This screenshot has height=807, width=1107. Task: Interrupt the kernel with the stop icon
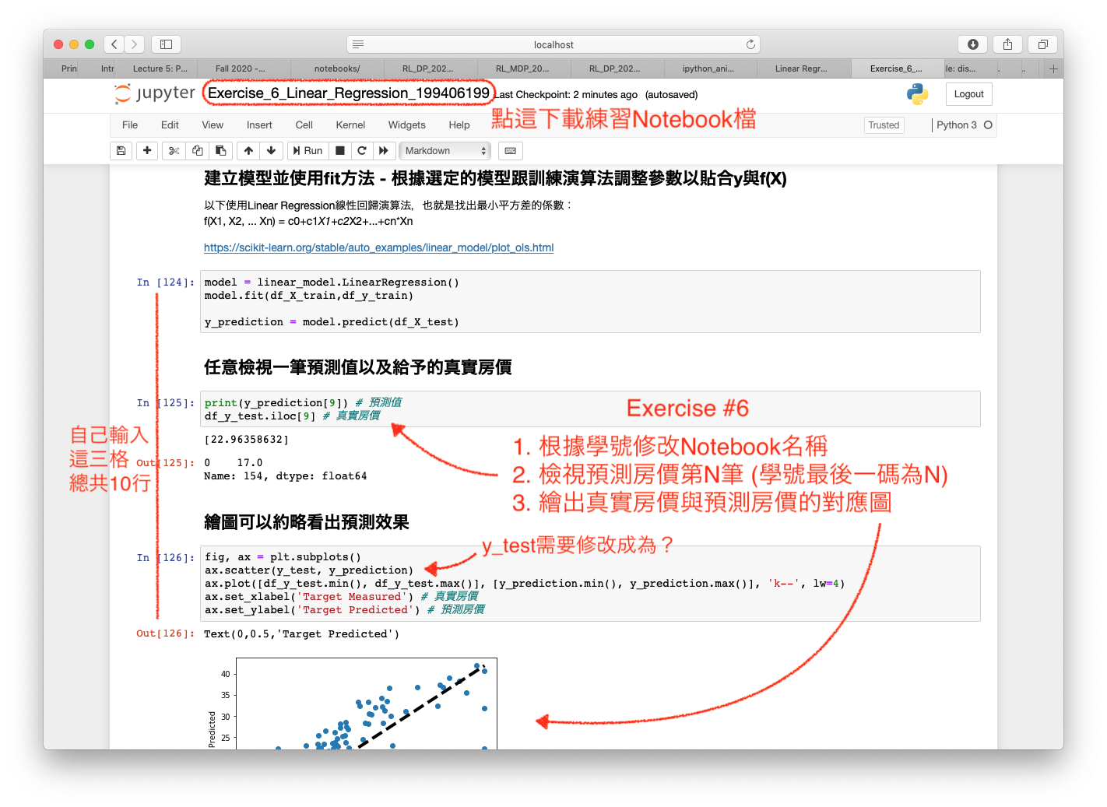pos(340,151)
